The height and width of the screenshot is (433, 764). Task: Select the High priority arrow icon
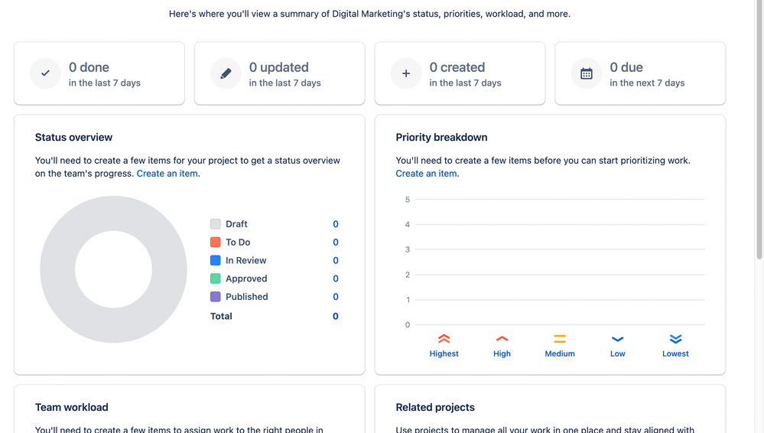[502, 338]
